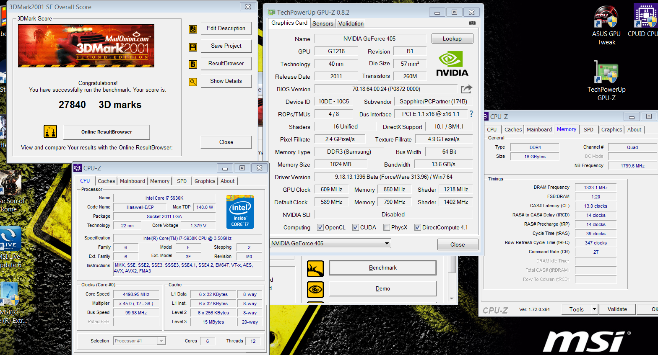This screenshot has width=658, height=355.
Task: Open CPU tab in right CPU-Z window
Action: pos(492,130)
